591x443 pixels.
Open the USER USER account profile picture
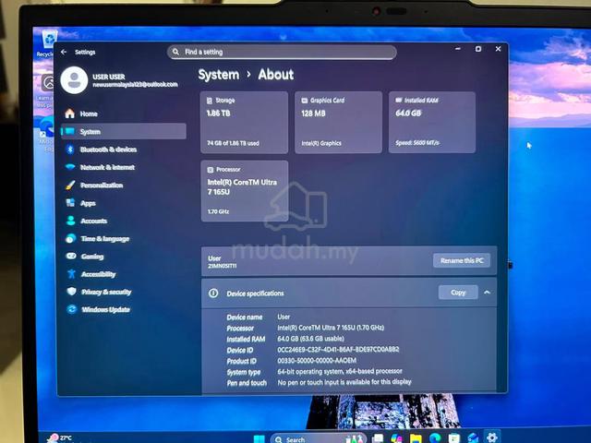click(74, 80)
